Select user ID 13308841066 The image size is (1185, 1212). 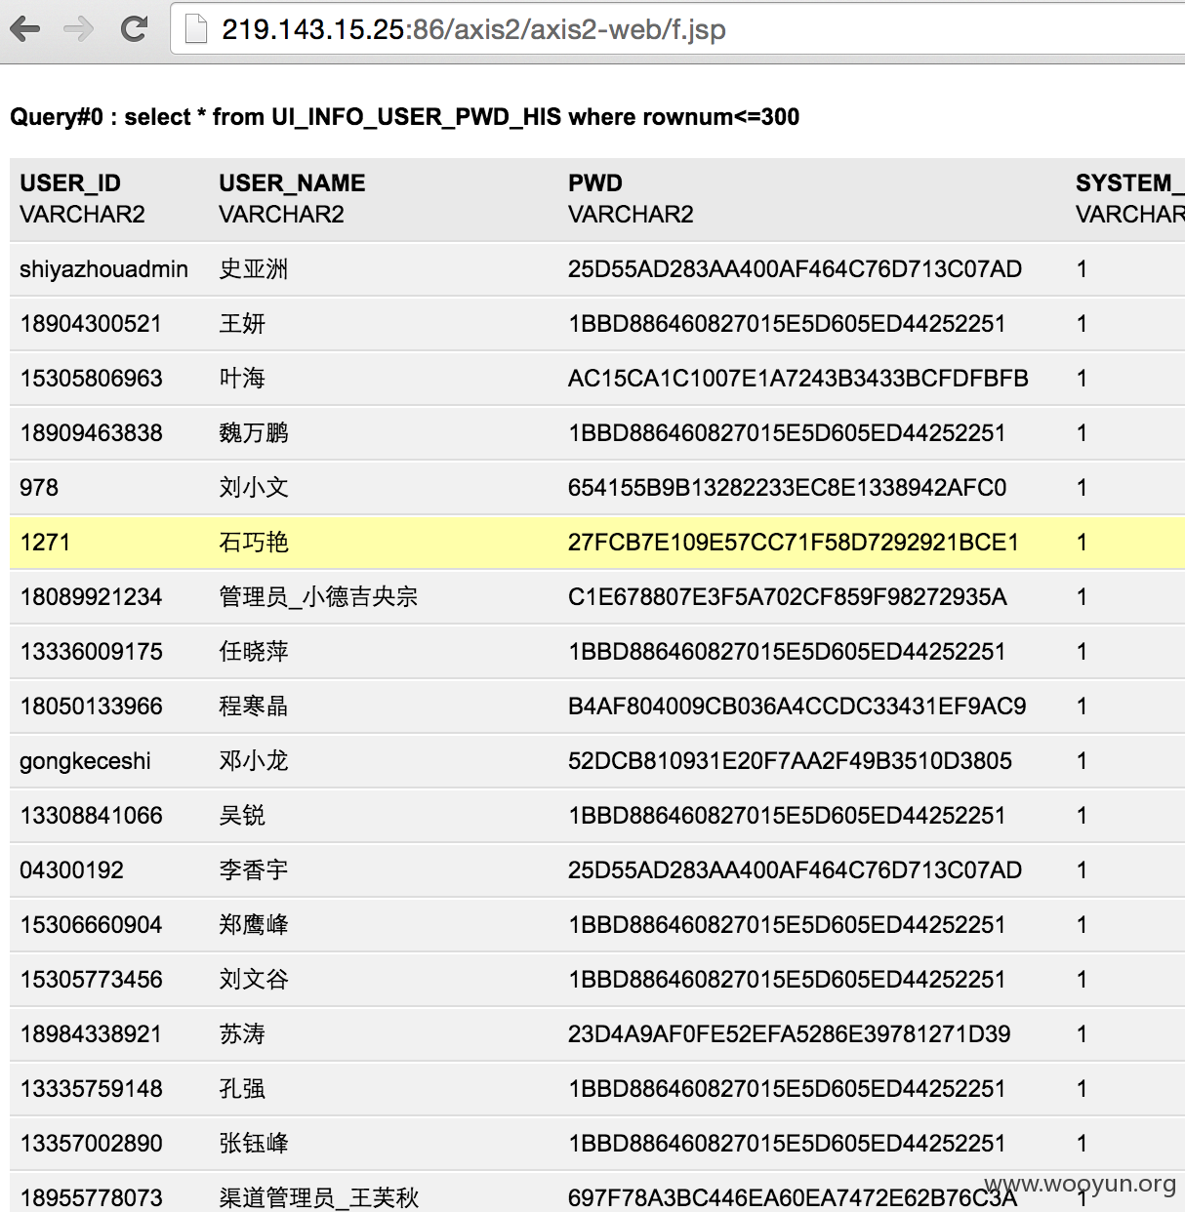(x=91, y=816)
